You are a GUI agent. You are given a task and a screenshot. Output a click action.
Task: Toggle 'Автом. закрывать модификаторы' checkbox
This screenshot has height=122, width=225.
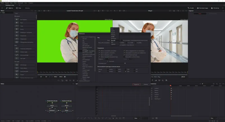coord(99,57)
